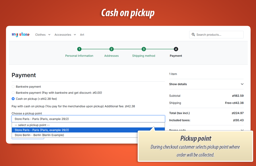The width and height of the screenshot is (256, 166).
Task: Click step 1 circle in checkout progress
Action: point(79,49)
